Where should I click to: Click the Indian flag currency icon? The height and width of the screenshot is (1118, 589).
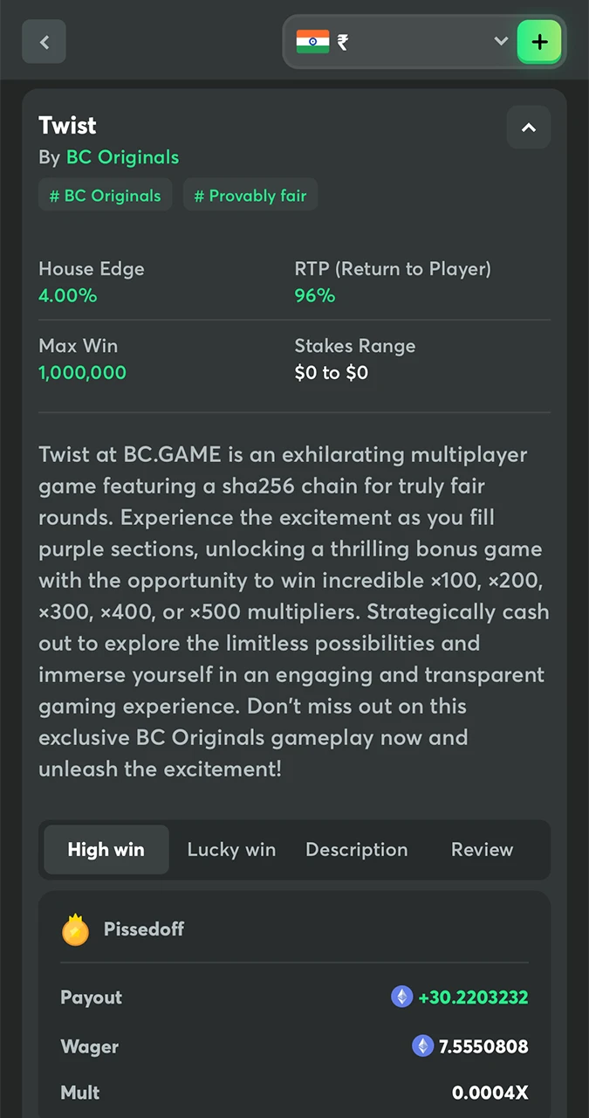[312, 41]
